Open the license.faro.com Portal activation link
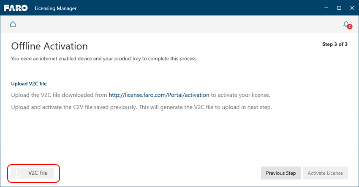359x187 pixels. coord(159,95)
